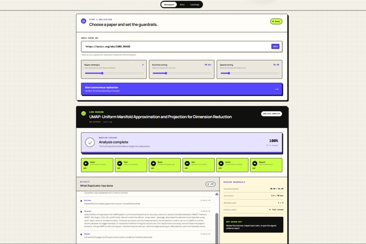Click the Ready status badge
The height and width of the screenshot is (244, 366).
276,21
